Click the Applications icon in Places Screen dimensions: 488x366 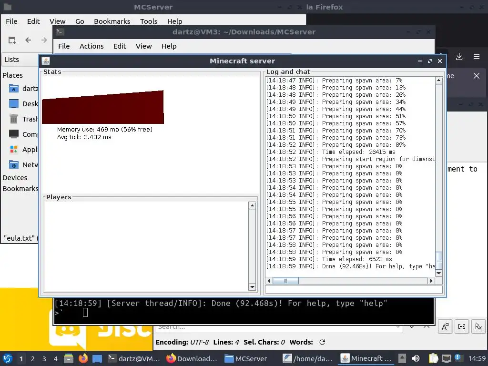coord(14,149)
